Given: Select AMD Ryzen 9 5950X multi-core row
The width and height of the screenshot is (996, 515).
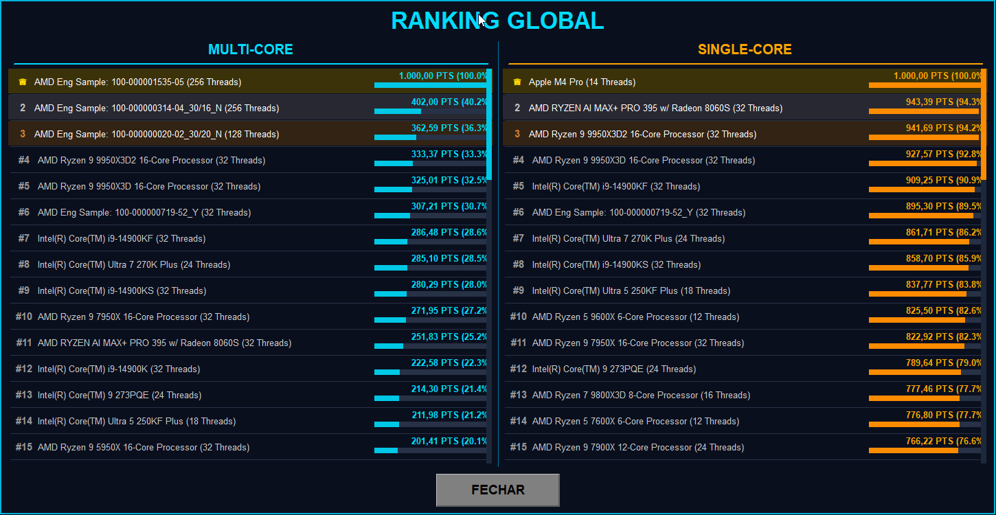Looking at the screenshot, I should (248, 447).
